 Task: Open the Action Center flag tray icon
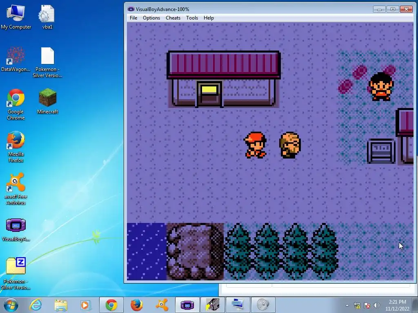click(x=367, y=305)
